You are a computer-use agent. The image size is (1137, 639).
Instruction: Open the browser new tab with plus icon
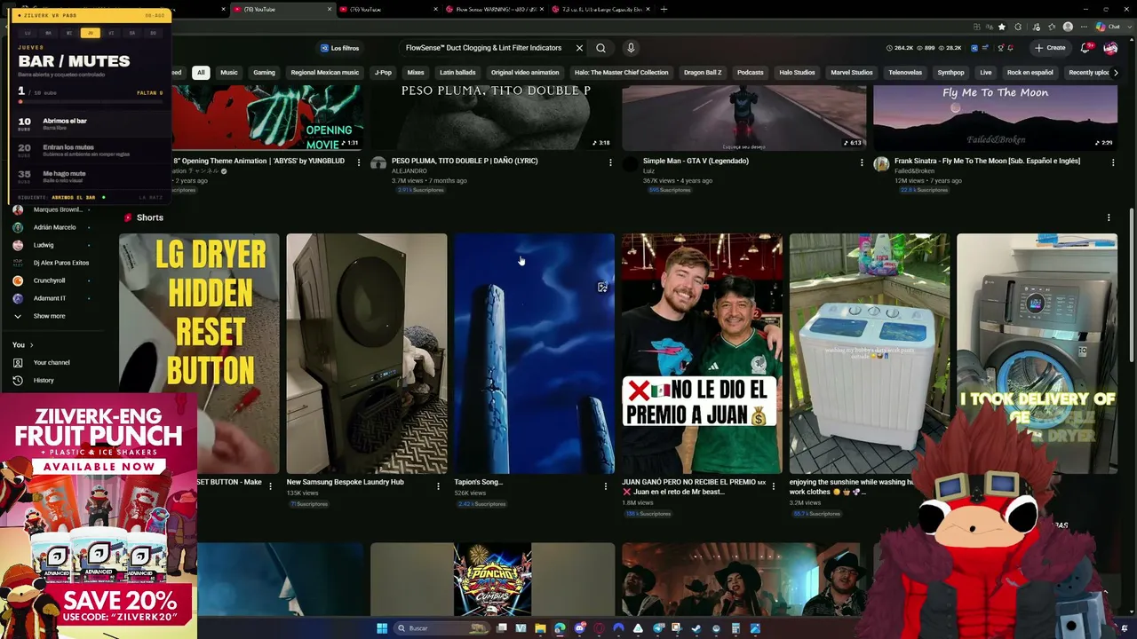[664, 10]
